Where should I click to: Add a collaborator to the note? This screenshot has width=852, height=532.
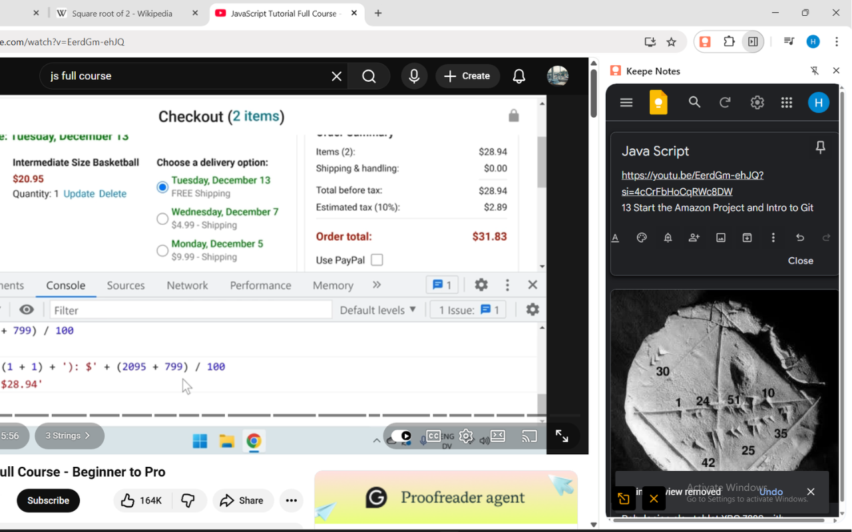pyautogui.click(x=694, y=237)
